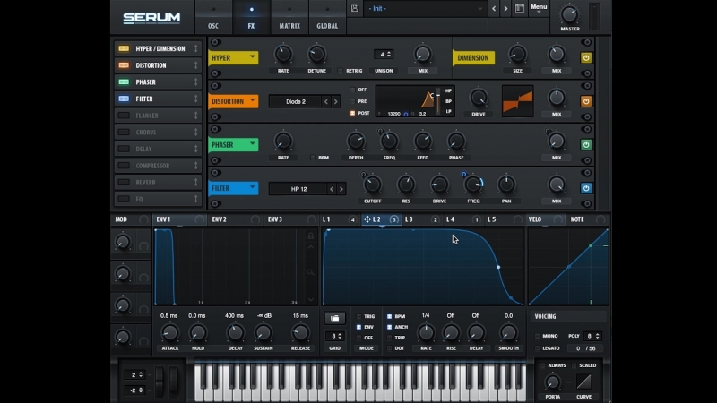Click the Master volume knob
The width and height of the screenshot is (717, 403).
click(x=569, y=14)
